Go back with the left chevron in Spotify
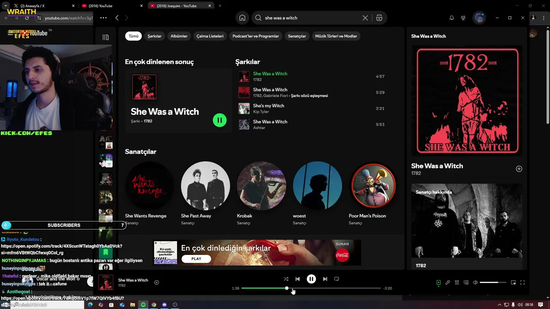The image size is (550, 309). coord(117,18)
